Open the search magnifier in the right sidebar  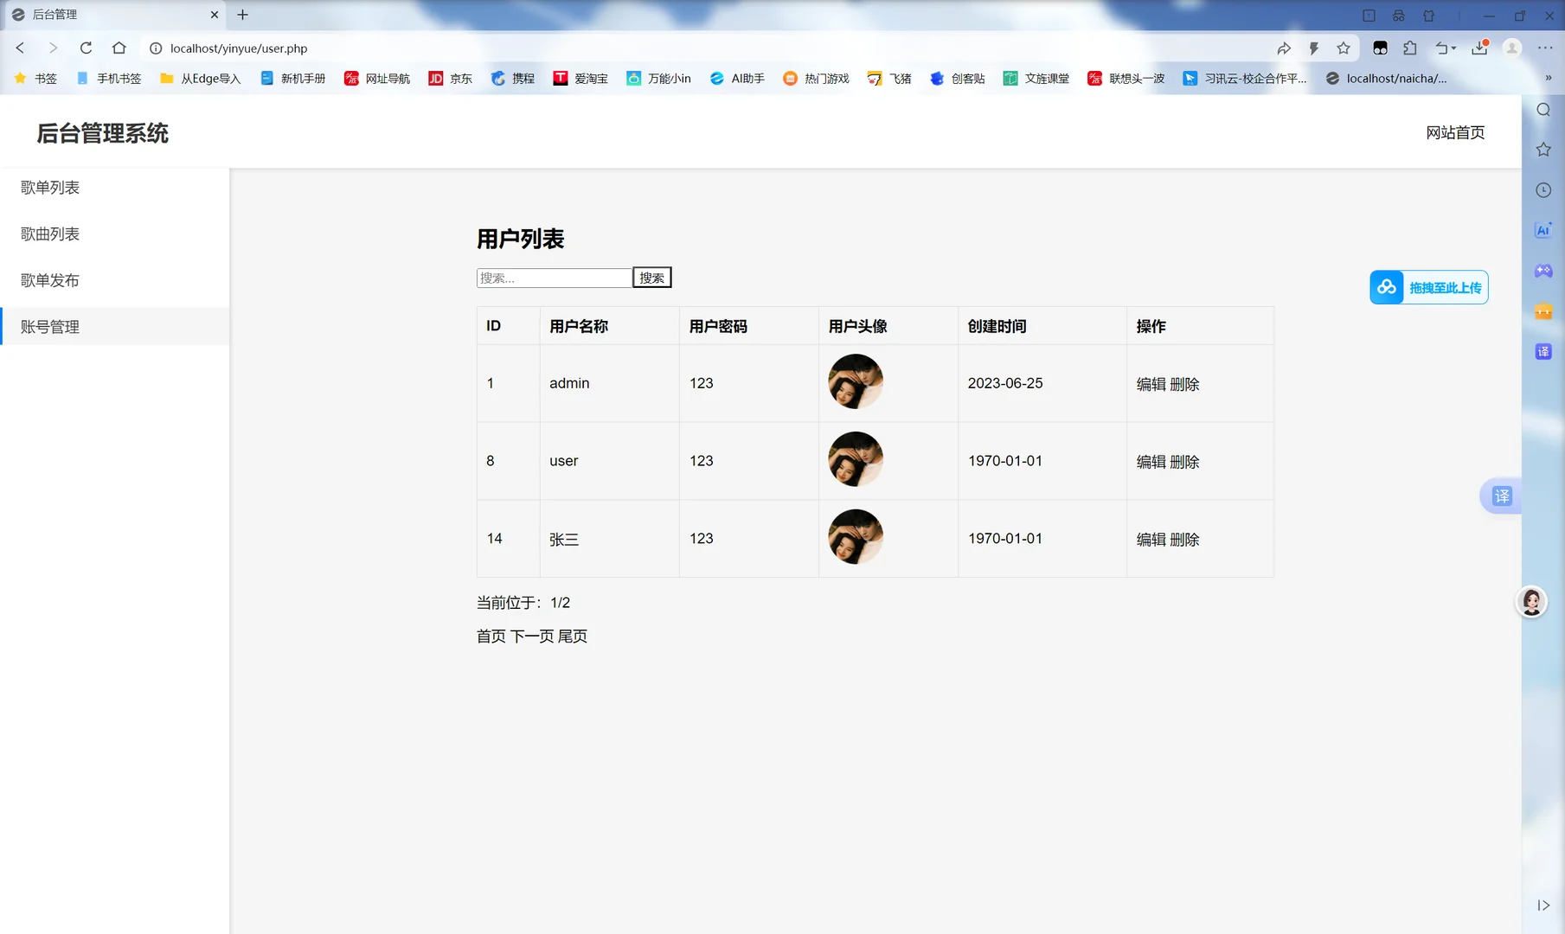[1543, 110]
